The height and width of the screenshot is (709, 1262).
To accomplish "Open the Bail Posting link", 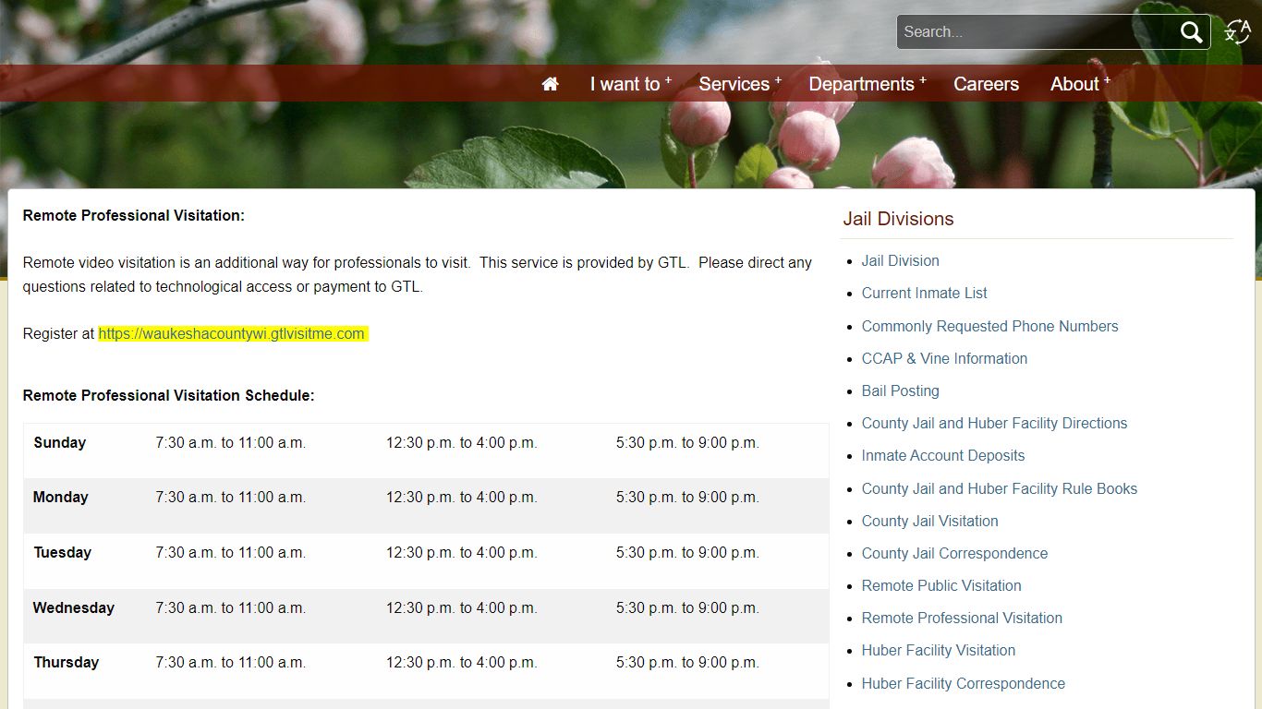I will tap(900, 391).
